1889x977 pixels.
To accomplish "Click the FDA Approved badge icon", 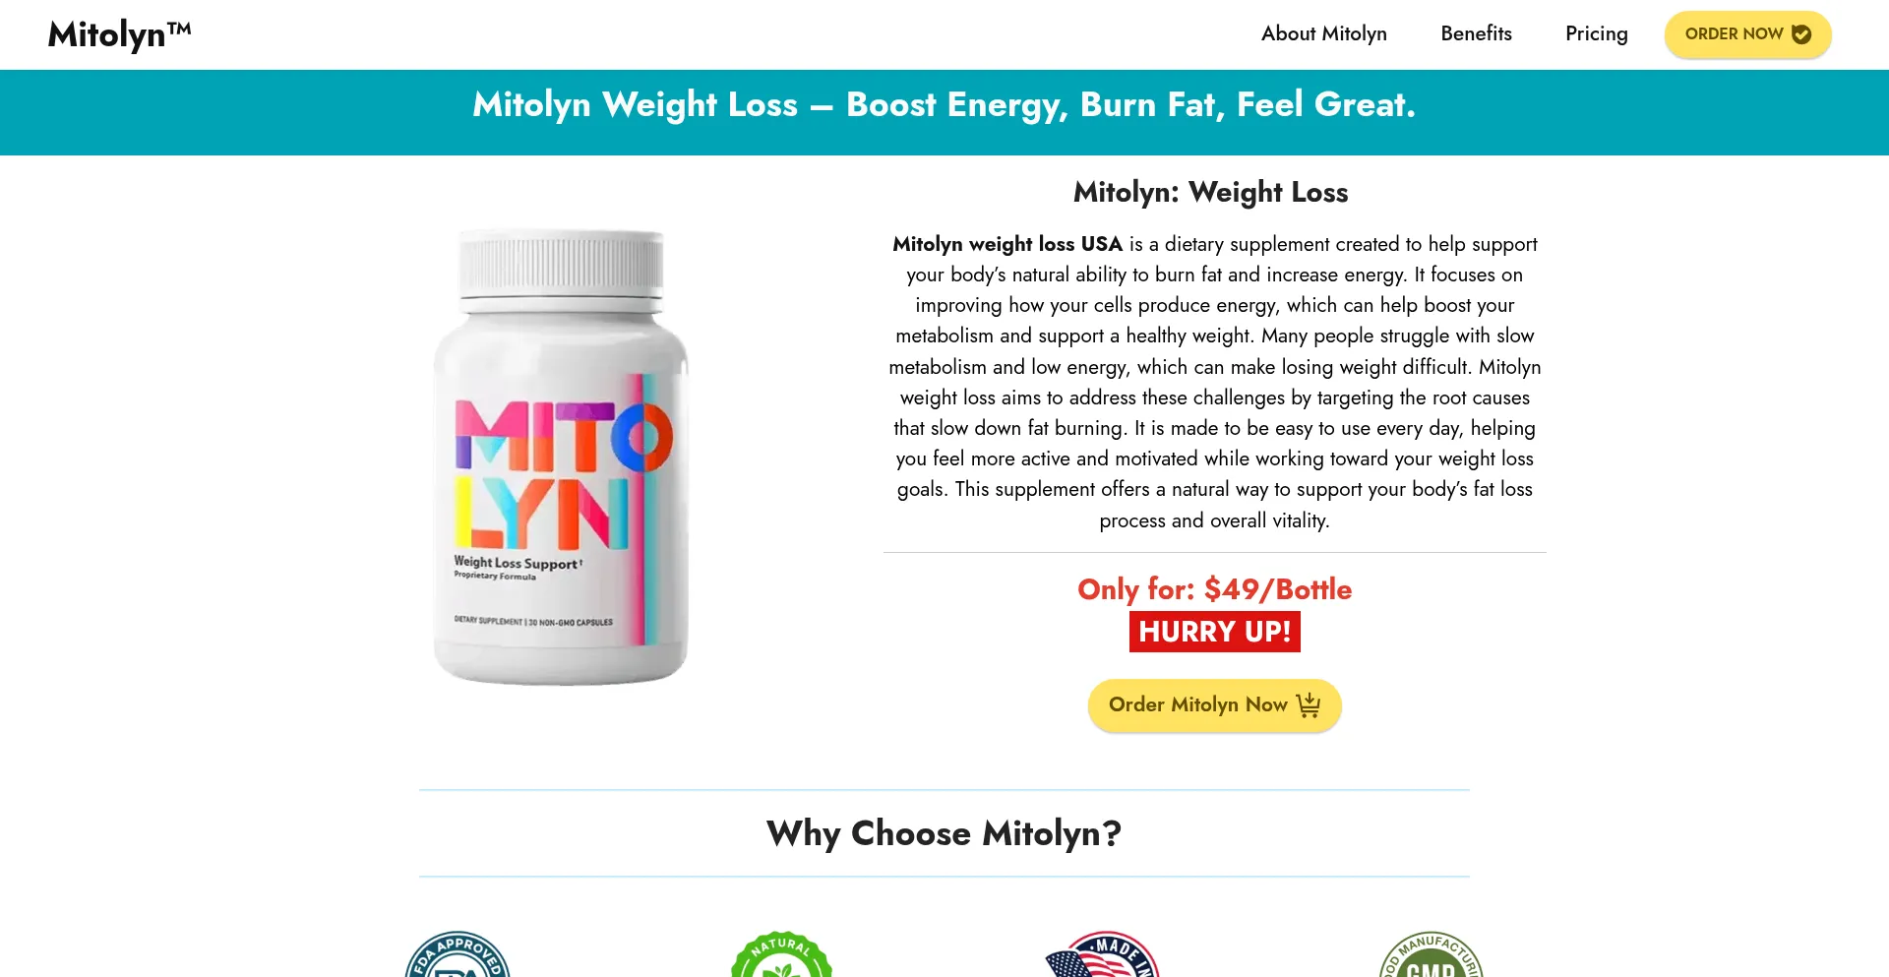I will (x=457, y=954).
